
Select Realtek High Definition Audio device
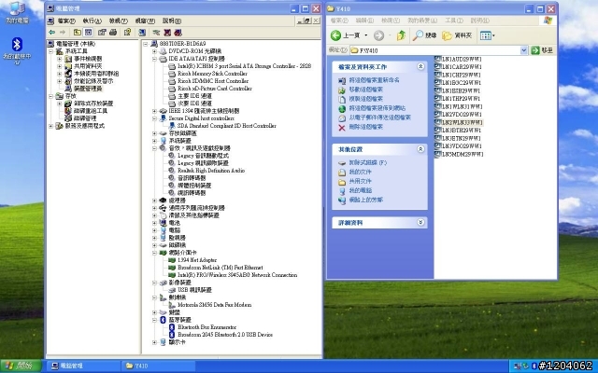pyautogui.click(x=211, y=171)
